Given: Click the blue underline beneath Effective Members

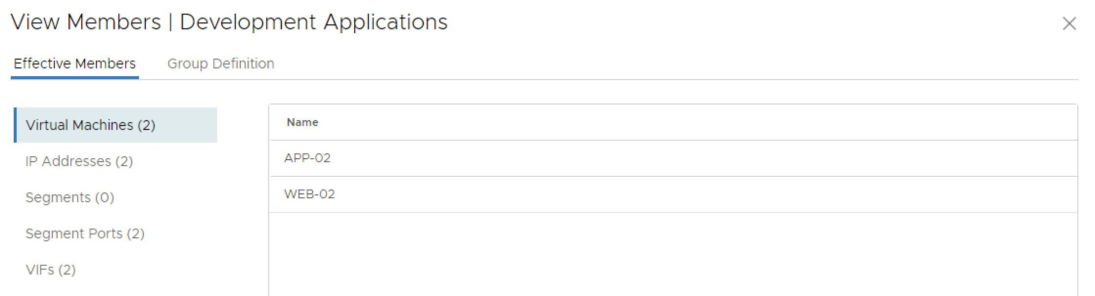Looking at the screenshot, I should click(x=75, y=77).
